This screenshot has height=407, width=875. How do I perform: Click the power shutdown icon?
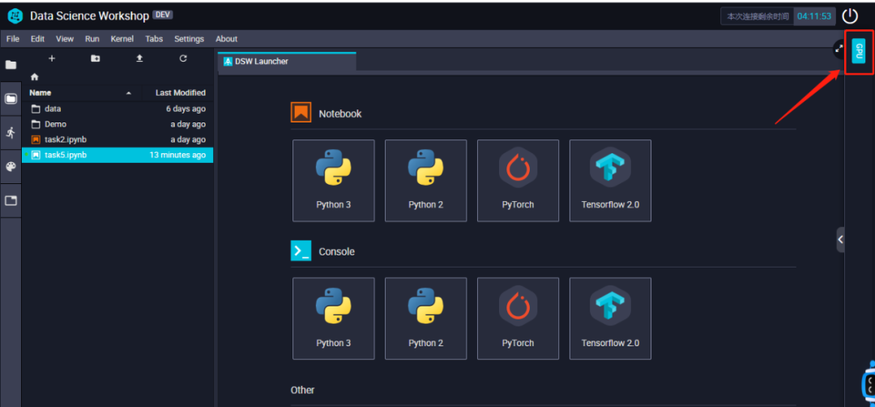[850, 16]
